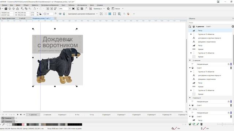Screen dimensions: 234x131
Task: Toggle lock on Направляющие under 2: мальчик
Action: tap(229, 64)
